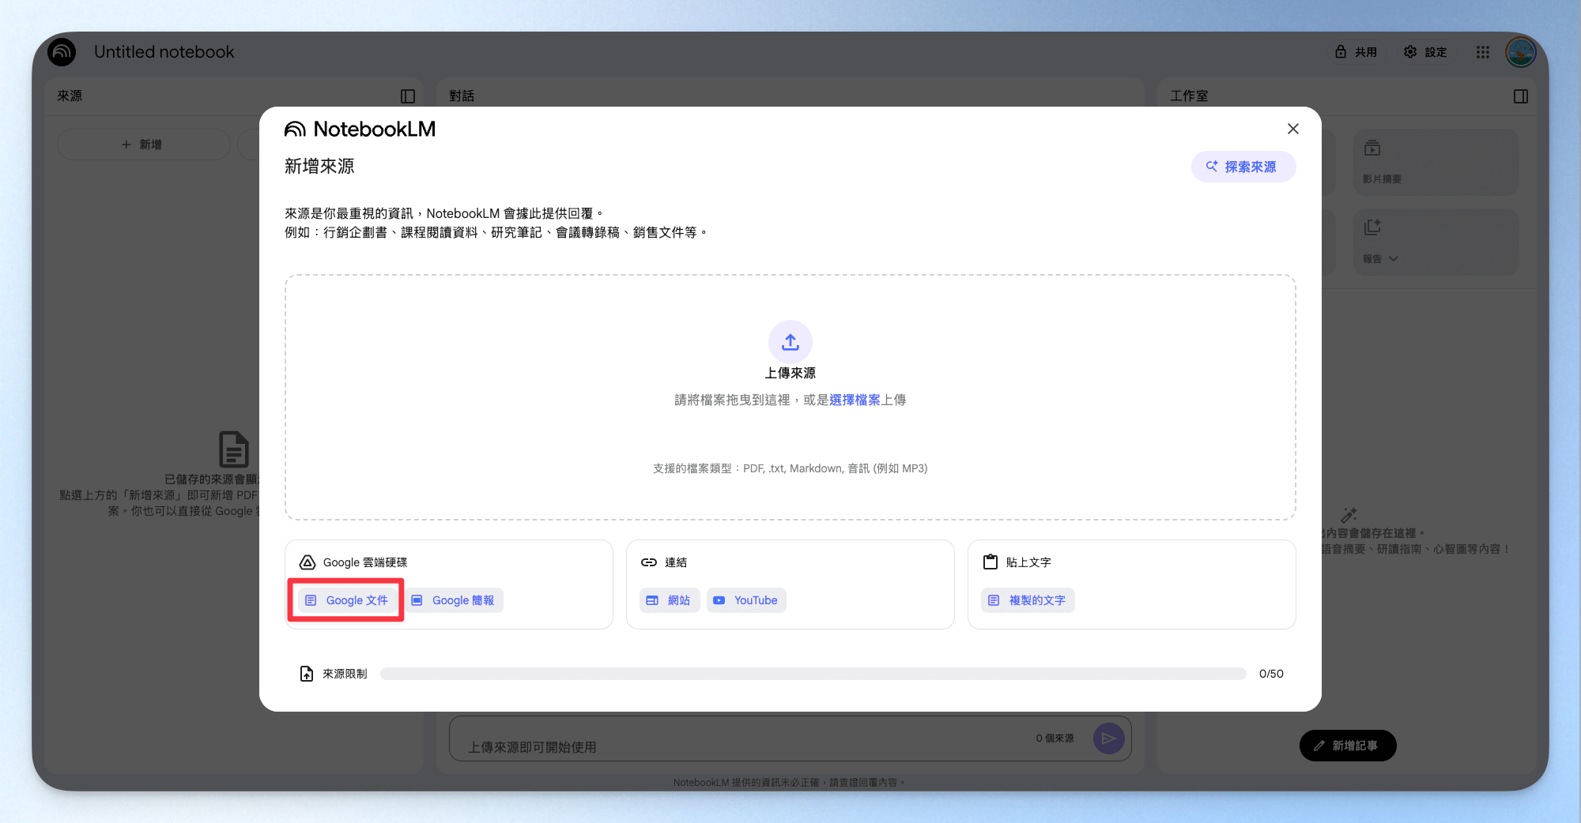
Task: Collapse the 來源 panel toggle
Action: point(408,96)
